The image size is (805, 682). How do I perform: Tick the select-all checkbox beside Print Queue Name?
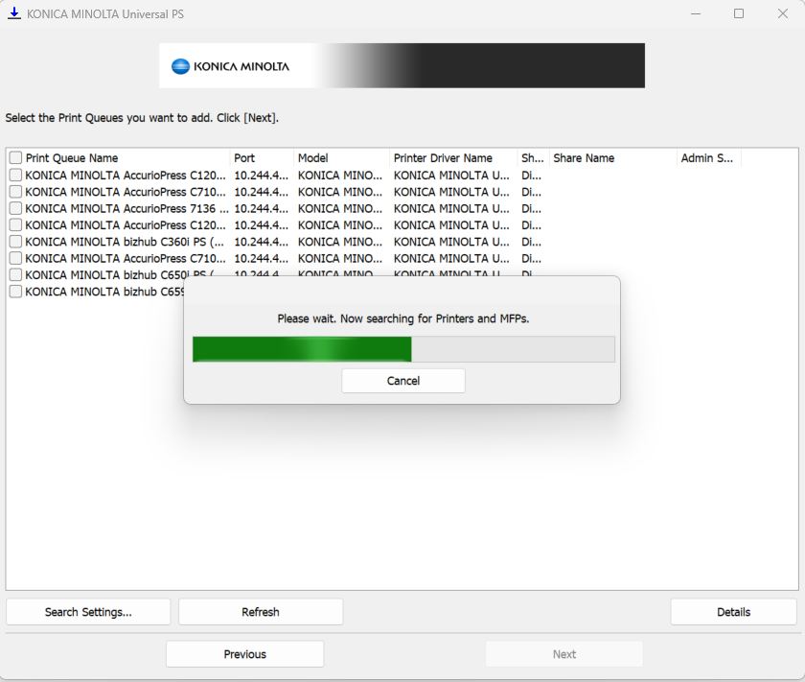tap(15, 158)
